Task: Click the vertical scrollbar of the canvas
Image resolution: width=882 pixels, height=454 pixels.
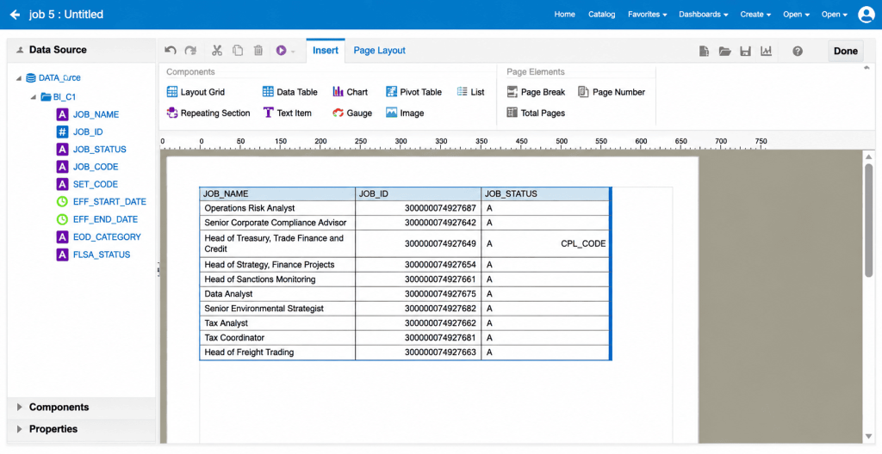Action: (868, 219)
